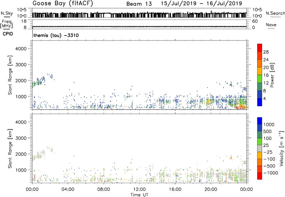Click the '18' frequency axis value
Viewport: 285px width, 197px height.
point(24,21)
